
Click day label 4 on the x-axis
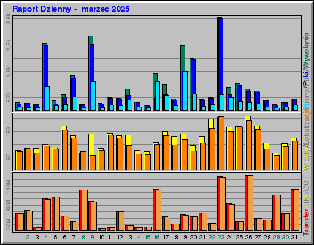point(46,238)
